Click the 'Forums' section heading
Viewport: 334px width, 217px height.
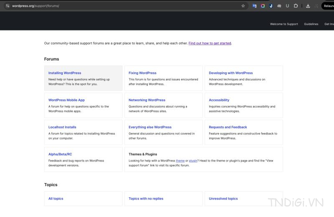51,59
